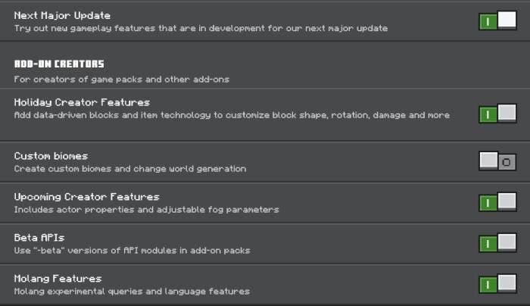Image resolution: width=530 pixels, height=306 pixels.
Task: Click the "-beta" API modules description
Action: tap(132, 251)
